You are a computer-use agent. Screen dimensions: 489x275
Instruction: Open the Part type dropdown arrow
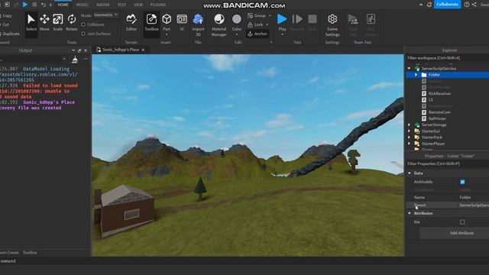coord(167,34)
